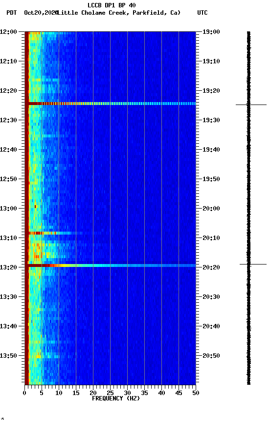
Task: Click the 20:00 UTC axis label
Action: 211,209
